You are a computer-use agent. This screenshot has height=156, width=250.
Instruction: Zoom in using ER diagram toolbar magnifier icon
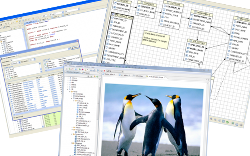click(x=211, y=119)
